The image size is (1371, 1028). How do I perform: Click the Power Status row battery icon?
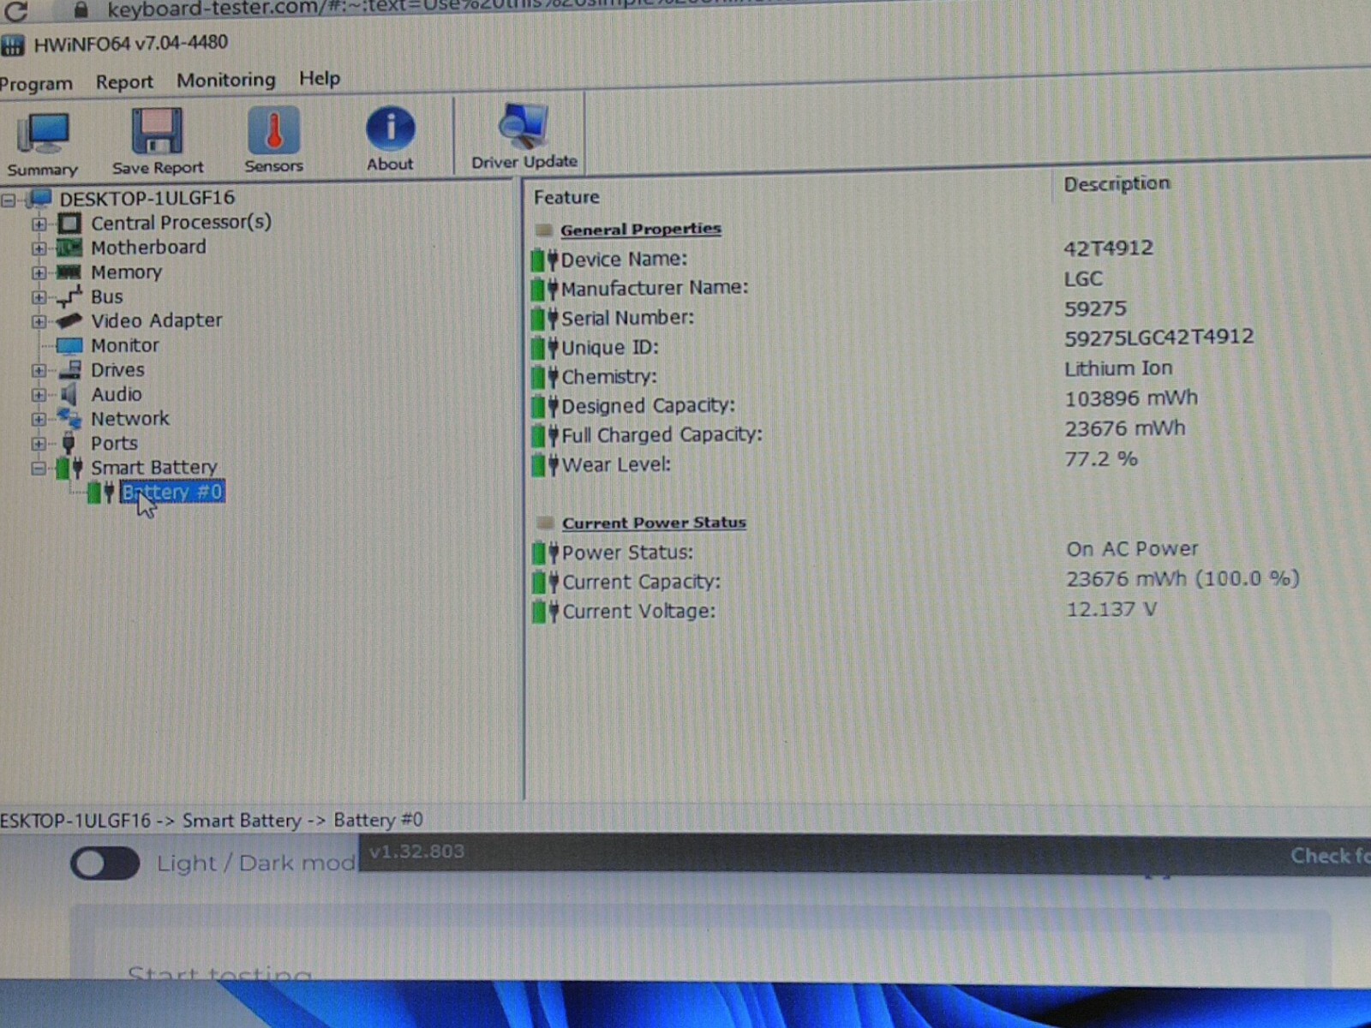click(x=545, y=553)
